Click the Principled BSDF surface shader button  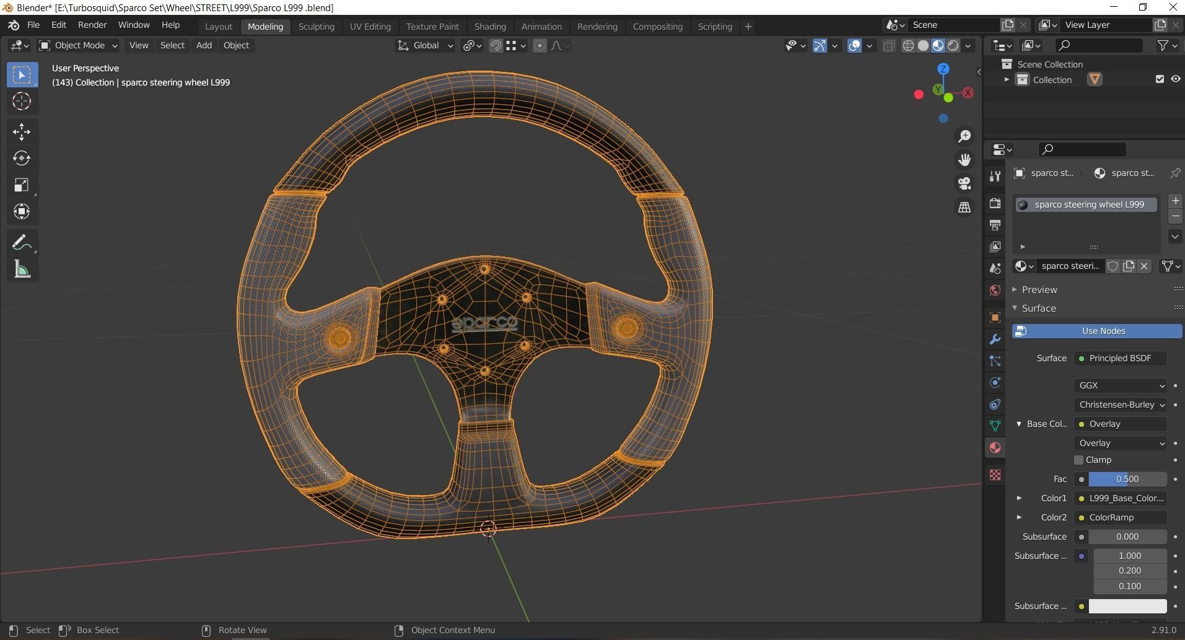click(x=1120, y=358)
